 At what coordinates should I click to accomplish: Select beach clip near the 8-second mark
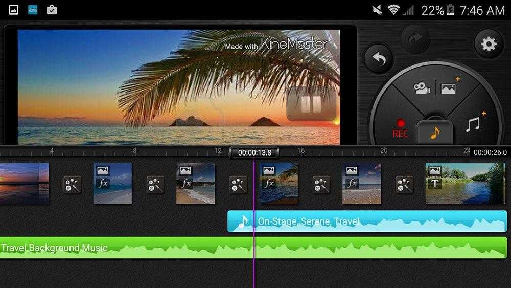click(x=113, y=184)
